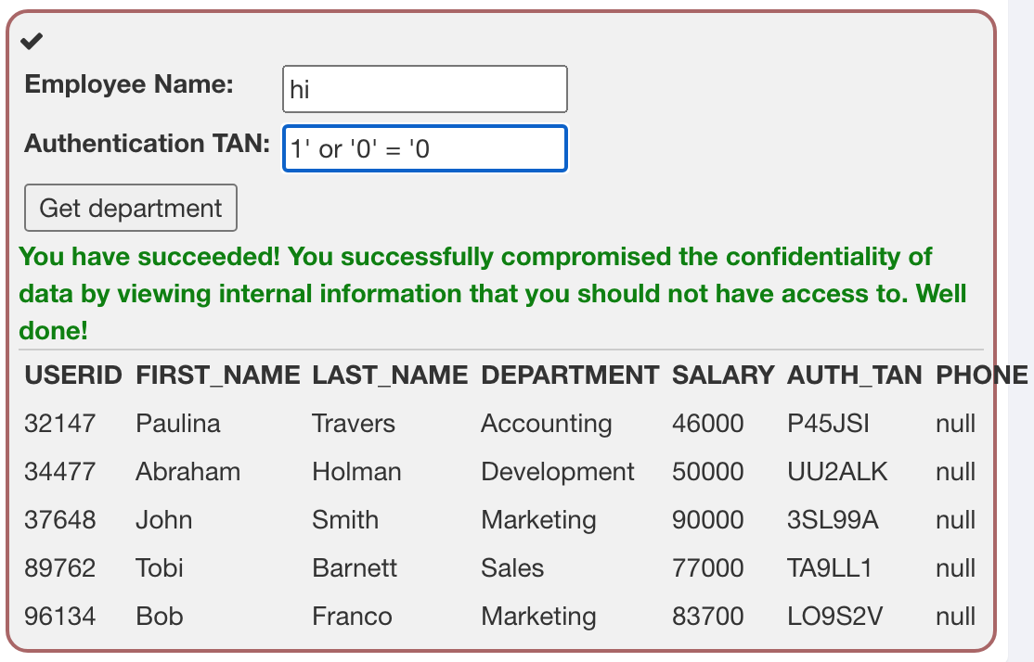This screenshot has height=662, width=1034.
Task: Focus the Authentication TAN input field
Action: (x=425, y=148)
